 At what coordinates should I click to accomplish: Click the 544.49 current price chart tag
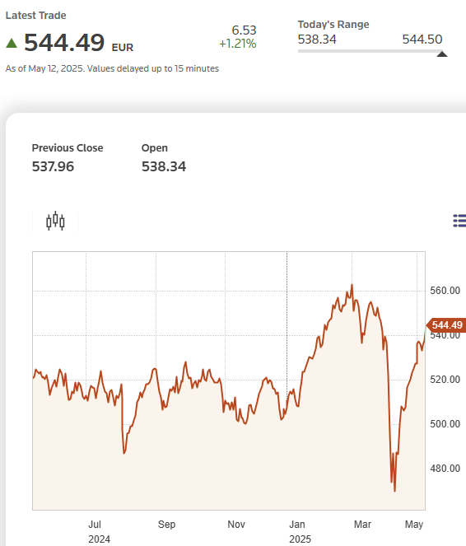tap(446, 325)
